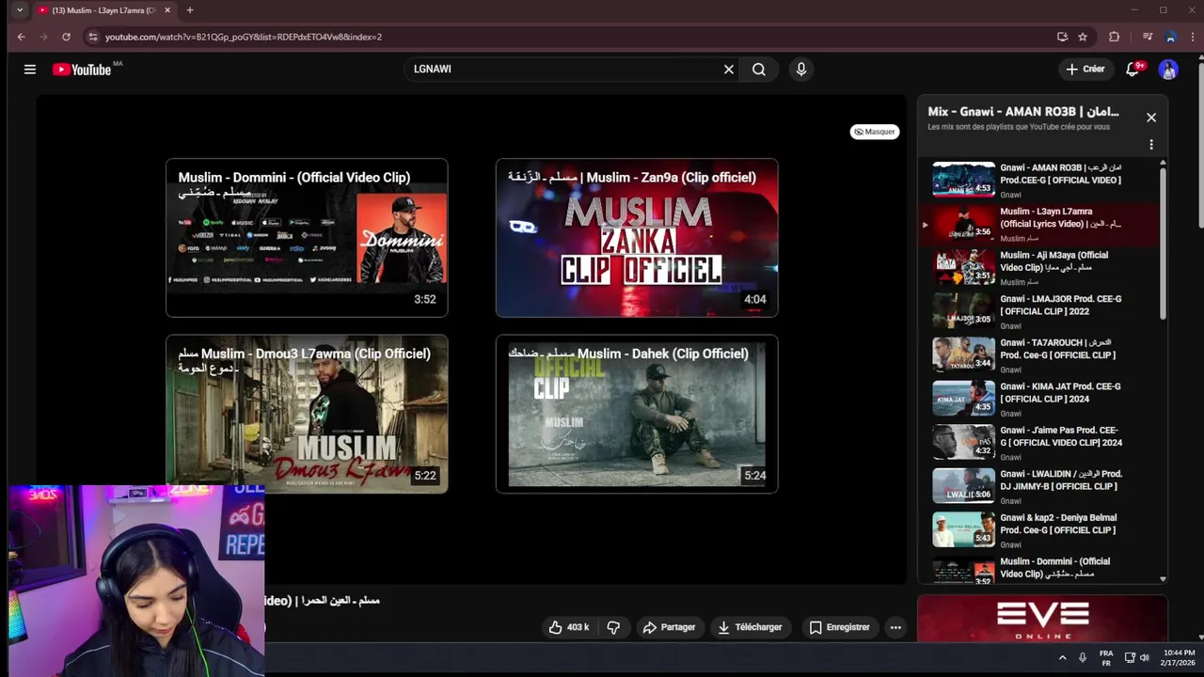
Task: Bookmark this page with star icon
Action: [x=1083, y=37]
